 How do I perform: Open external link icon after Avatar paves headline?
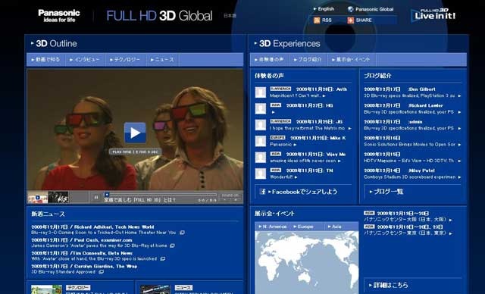[172, 246]
